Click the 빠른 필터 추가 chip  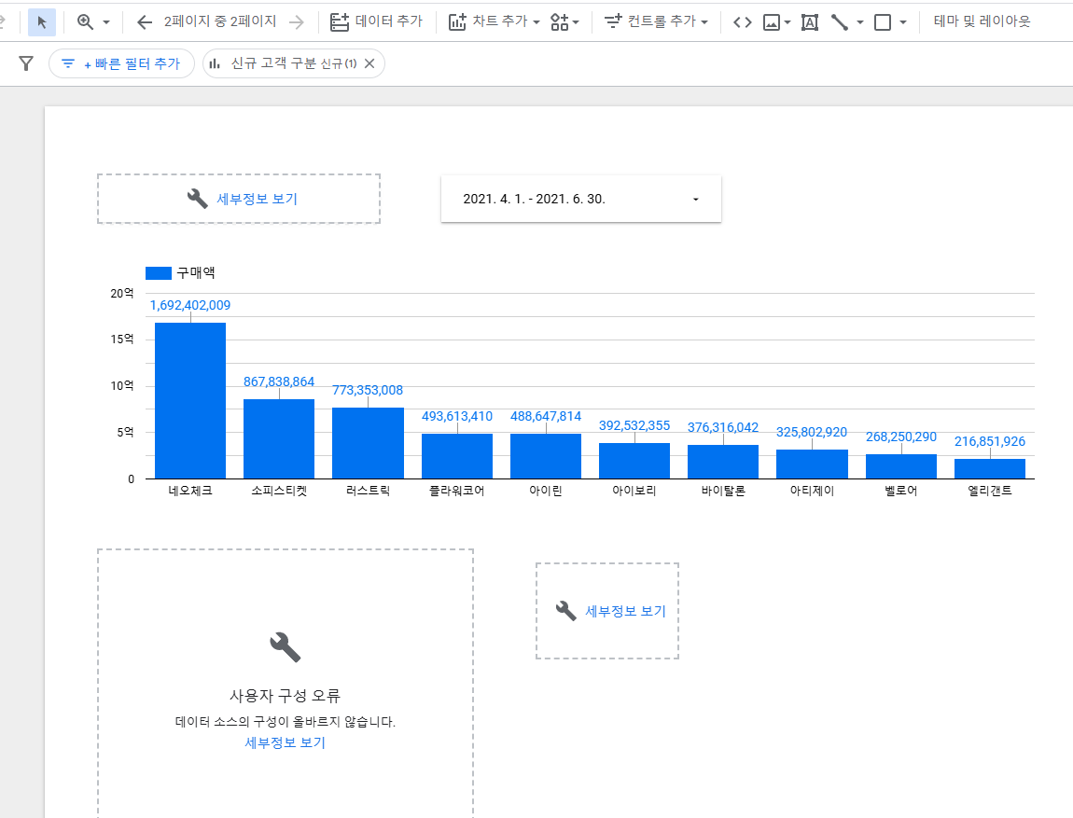[122, 63]
